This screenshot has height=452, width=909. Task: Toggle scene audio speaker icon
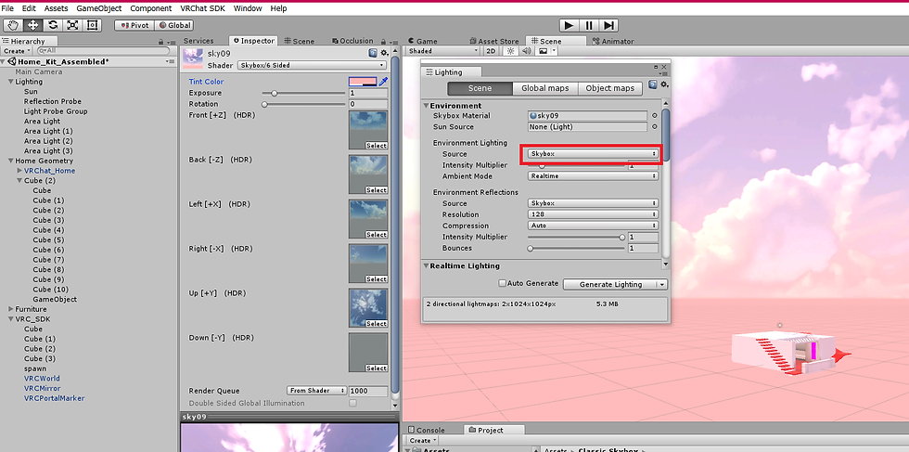coord(526,51)
